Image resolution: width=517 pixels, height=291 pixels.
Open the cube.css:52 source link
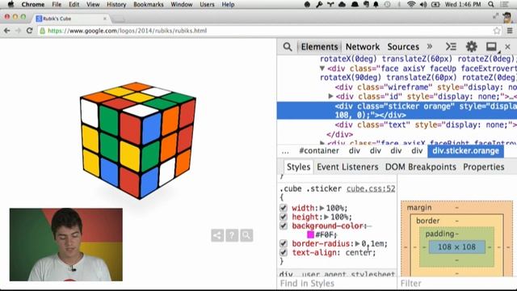click(x=371, y=188)
